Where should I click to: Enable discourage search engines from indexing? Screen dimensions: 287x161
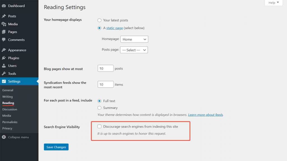click(99, 126)
